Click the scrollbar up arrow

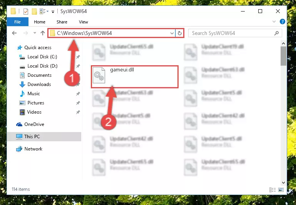(283, 43)
